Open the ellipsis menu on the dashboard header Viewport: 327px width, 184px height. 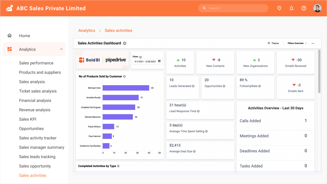pos(312,43)
